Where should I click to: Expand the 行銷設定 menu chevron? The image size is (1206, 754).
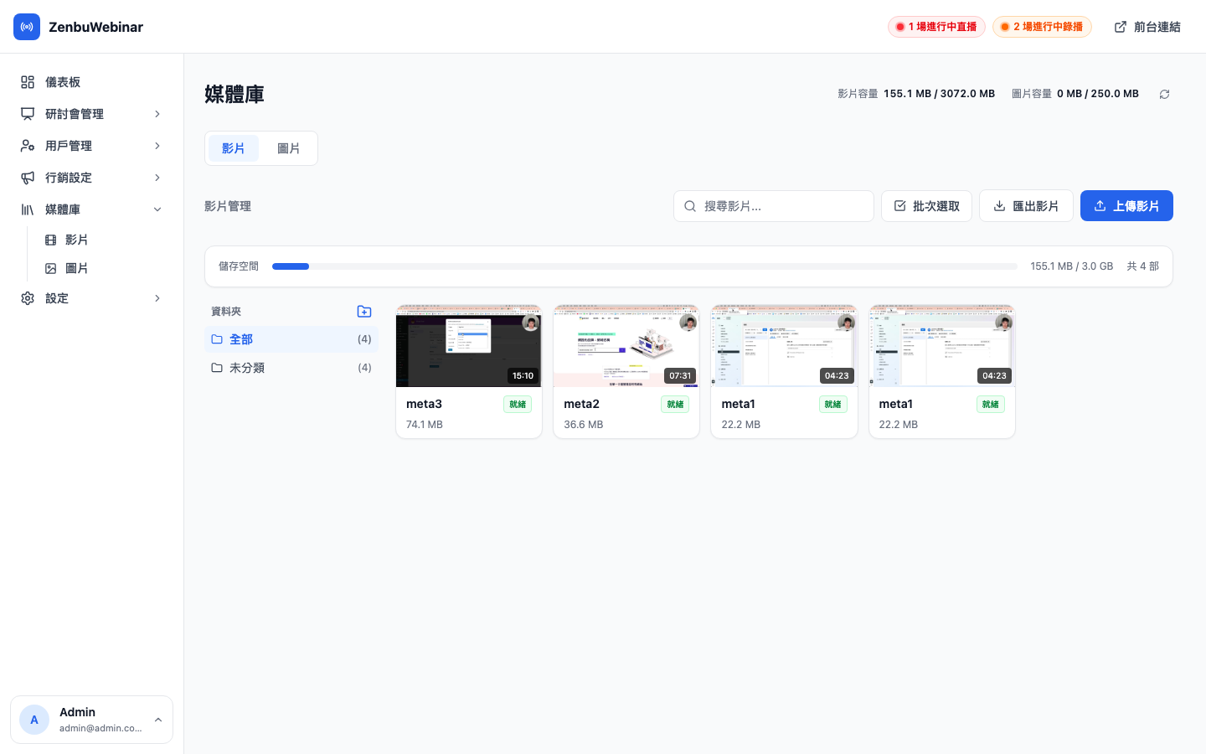157,178
